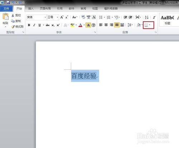Click the Cut (剪切) scissors button
The height and width of the screenshot is (148, 179).
click(x=16, y=15)
